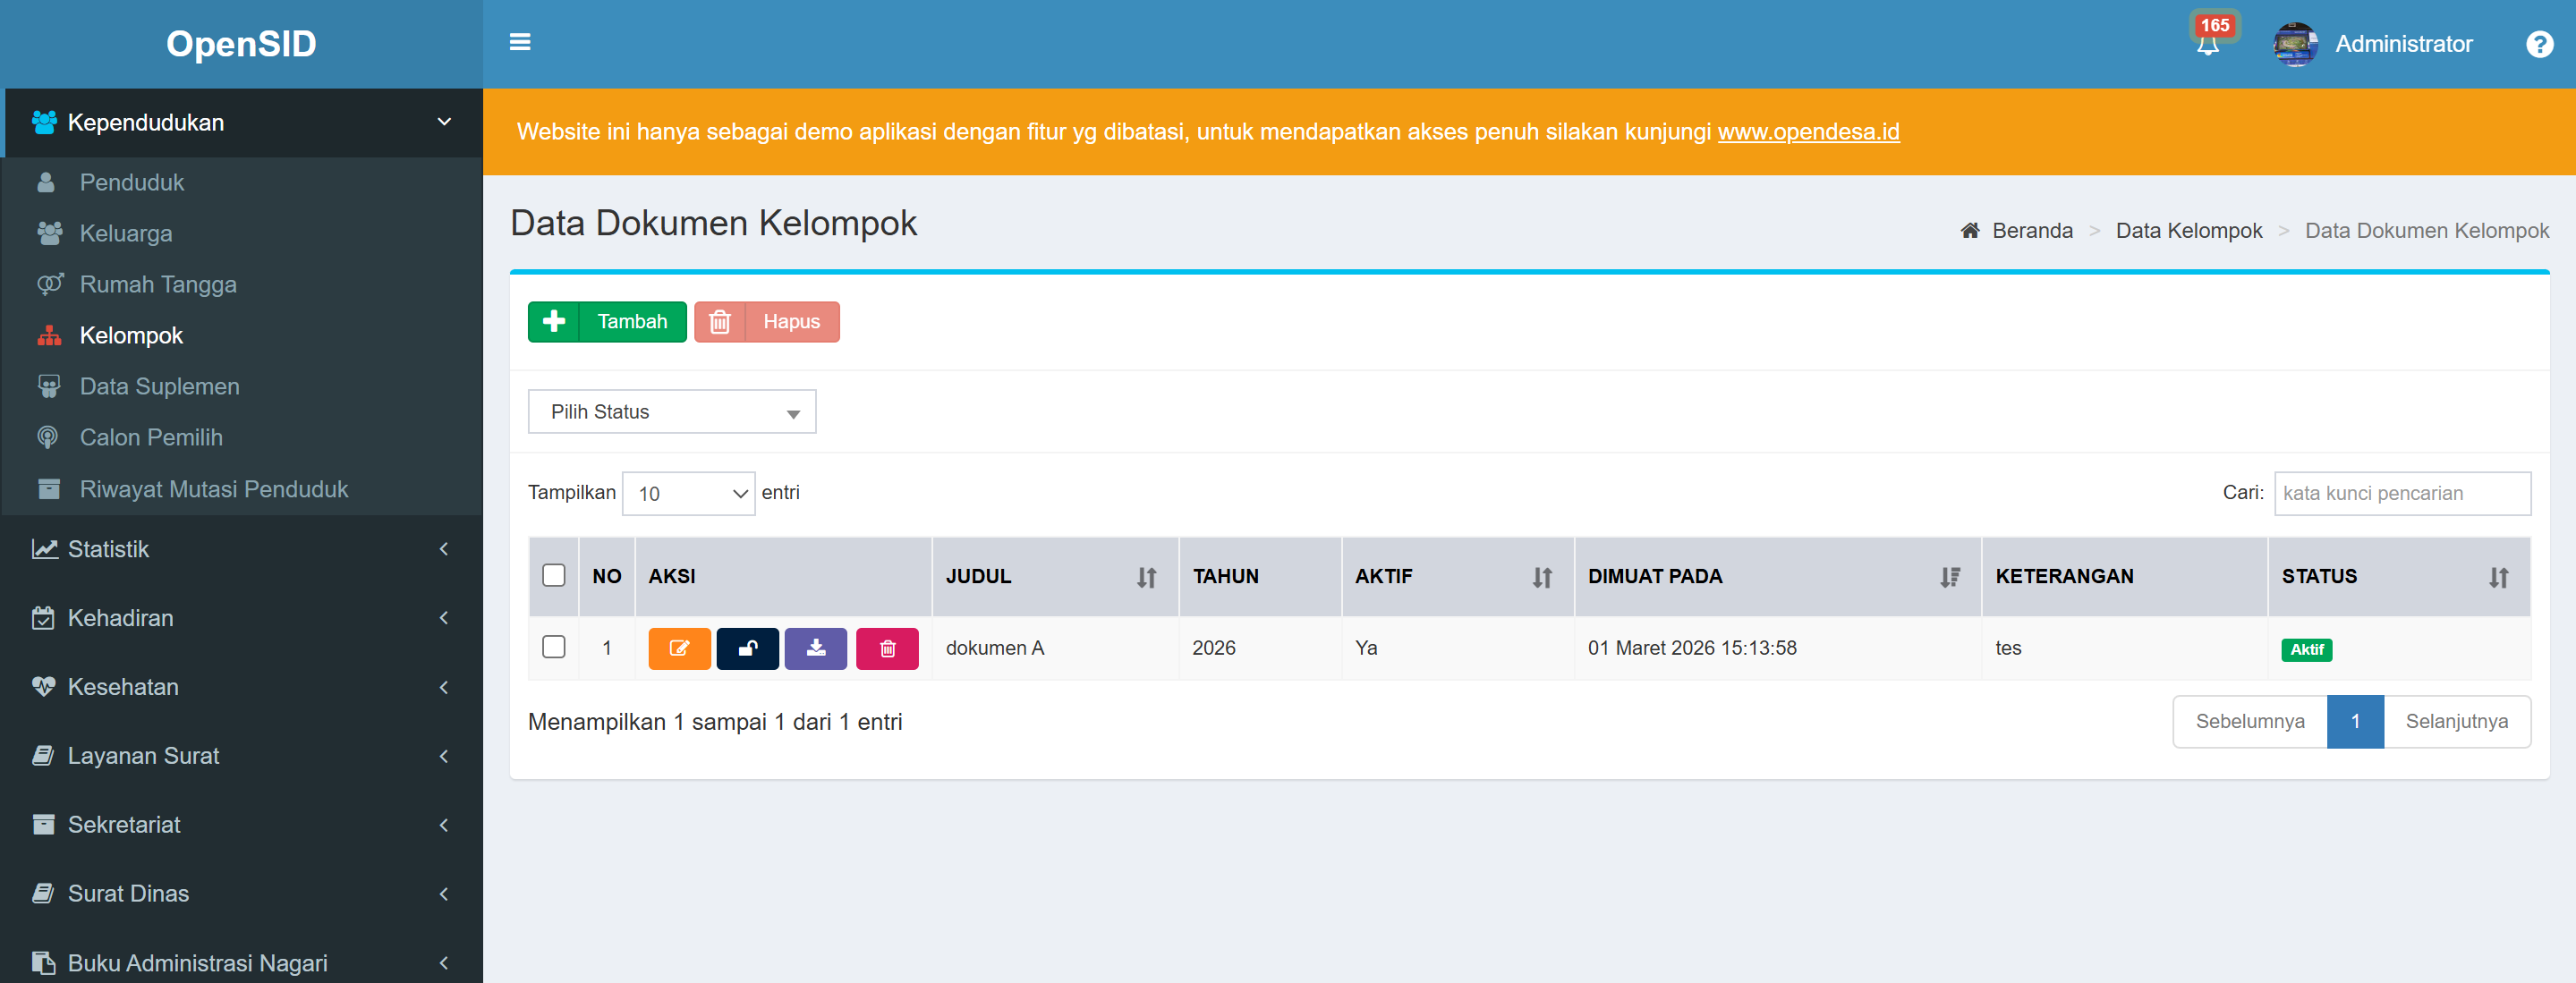Sort table by DIMUAT PADA column
Viewport: 2576px width, 983px height.
click(1948, 577)
